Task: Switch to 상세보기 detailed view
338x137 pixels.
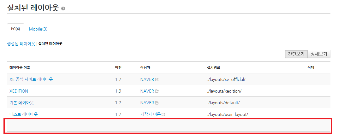Action: [319, 54]
